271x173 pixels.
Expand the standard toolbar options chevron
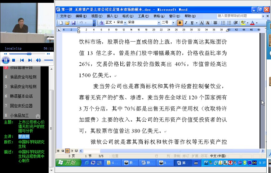point(94,23)
